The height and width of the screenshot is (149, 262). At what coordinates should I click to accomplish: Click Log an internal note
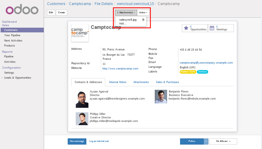[99, 141]
